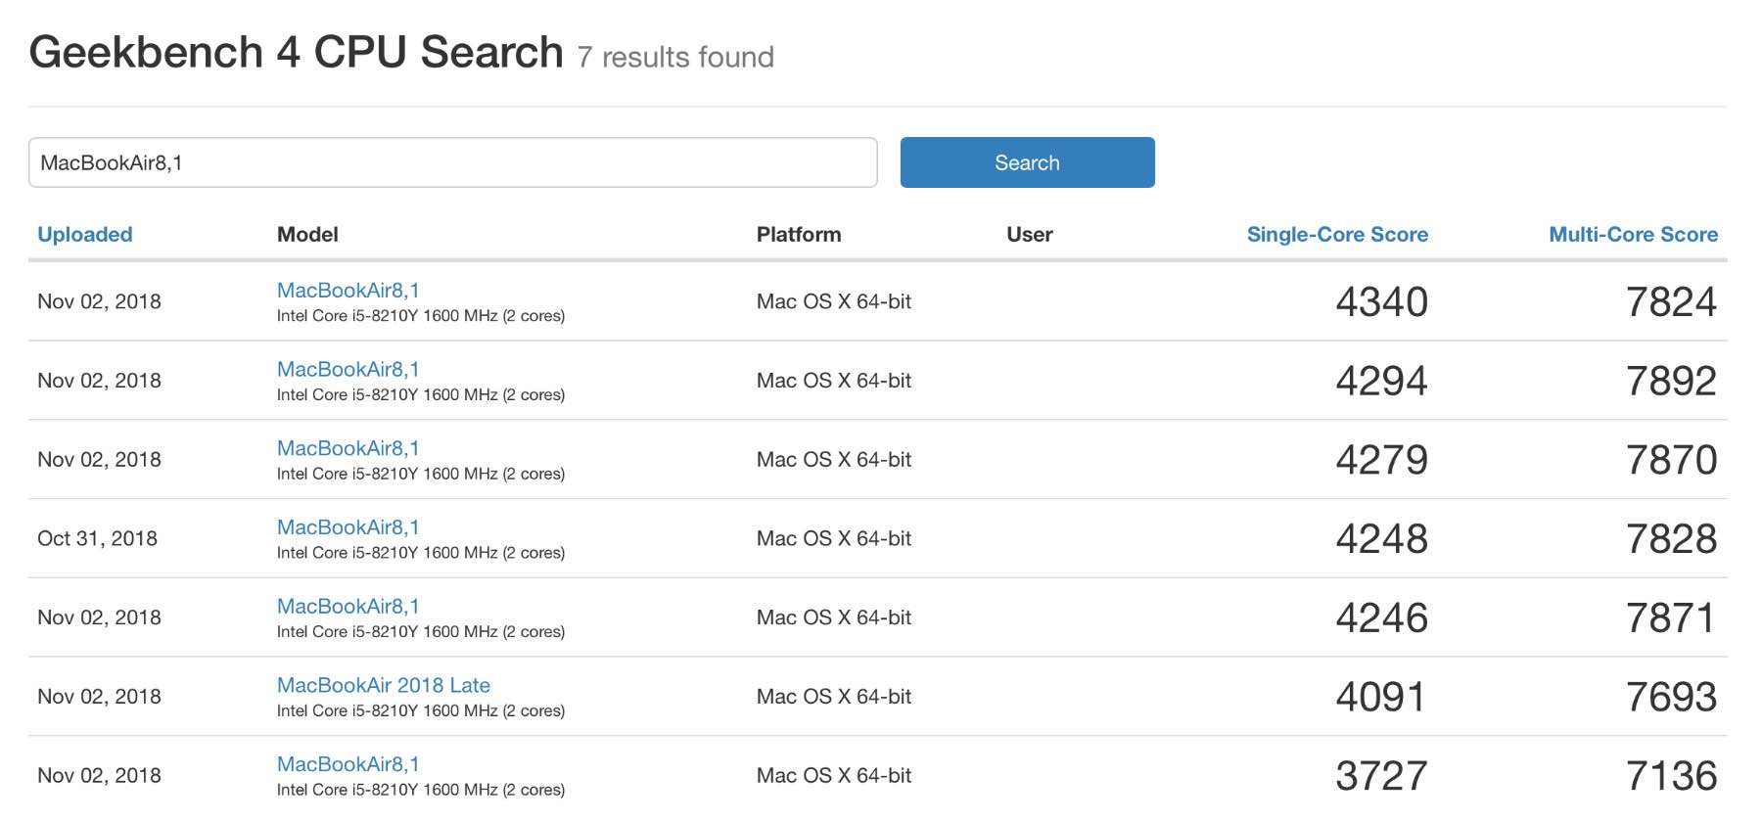Viewport: 1762px width, 822px height.
Task: Open MacBookAir8,1 result with single-core 4294
Action: pos(348,370)
